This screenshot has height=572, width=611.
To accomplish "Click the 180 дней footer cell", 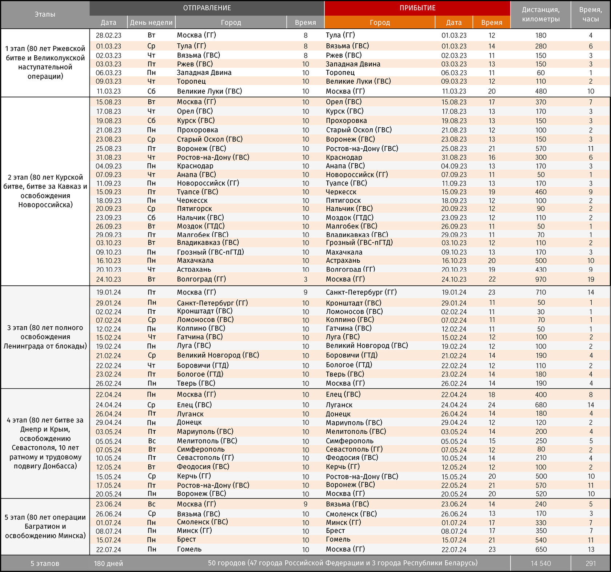I will [x=108, y=563].
